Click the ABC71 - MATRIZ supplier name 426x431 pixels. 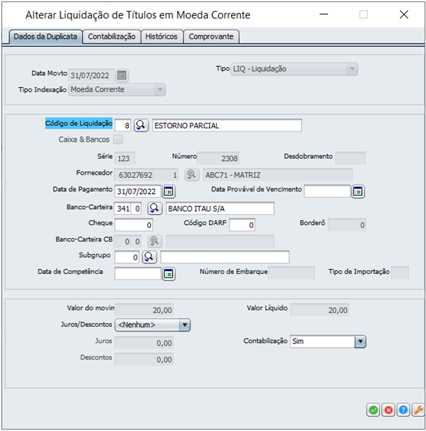[278, 175]
